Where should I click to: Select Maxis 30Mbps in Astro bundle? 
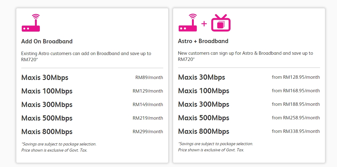coord(202,77)
